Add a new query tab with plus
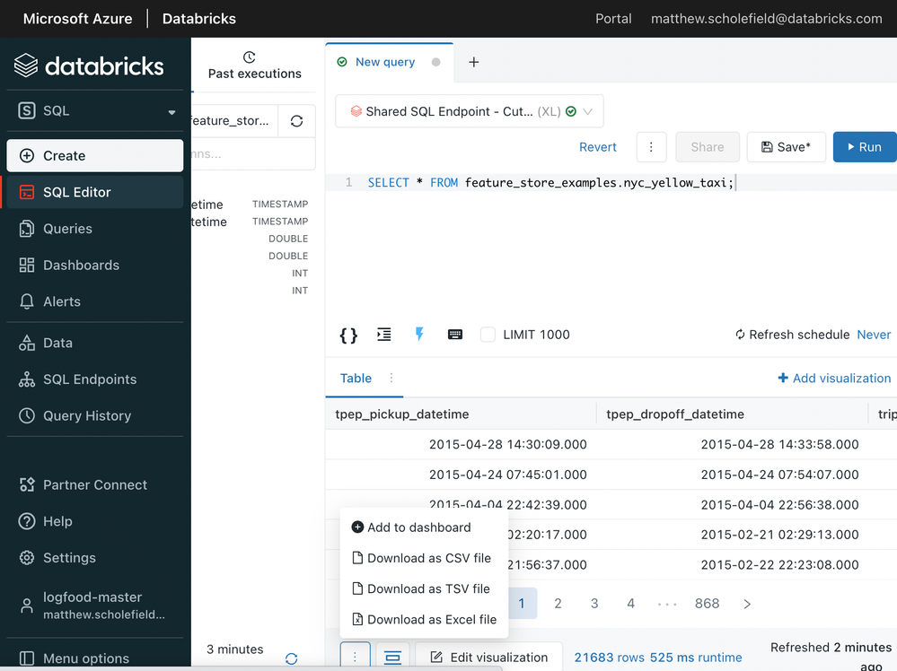 click(x=474, y=62)
